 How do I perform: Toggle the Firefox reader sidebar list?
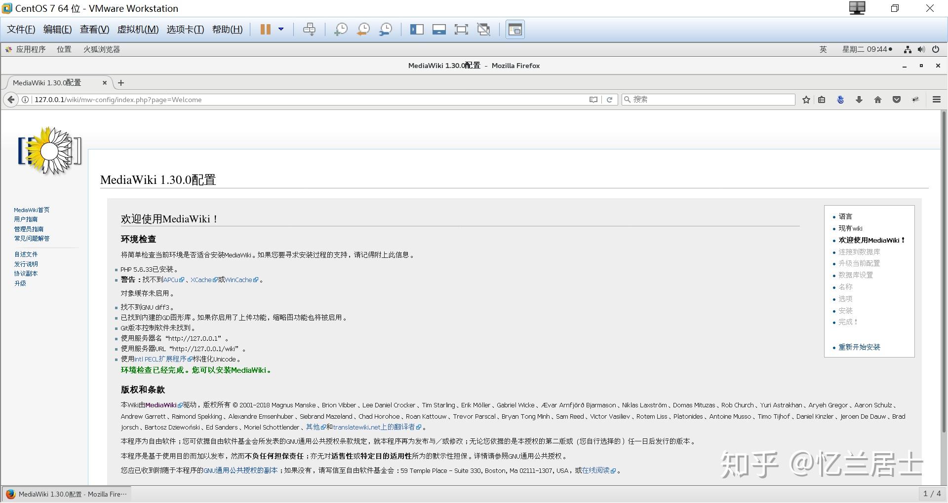pyautogui.click(x=821, y=99)
